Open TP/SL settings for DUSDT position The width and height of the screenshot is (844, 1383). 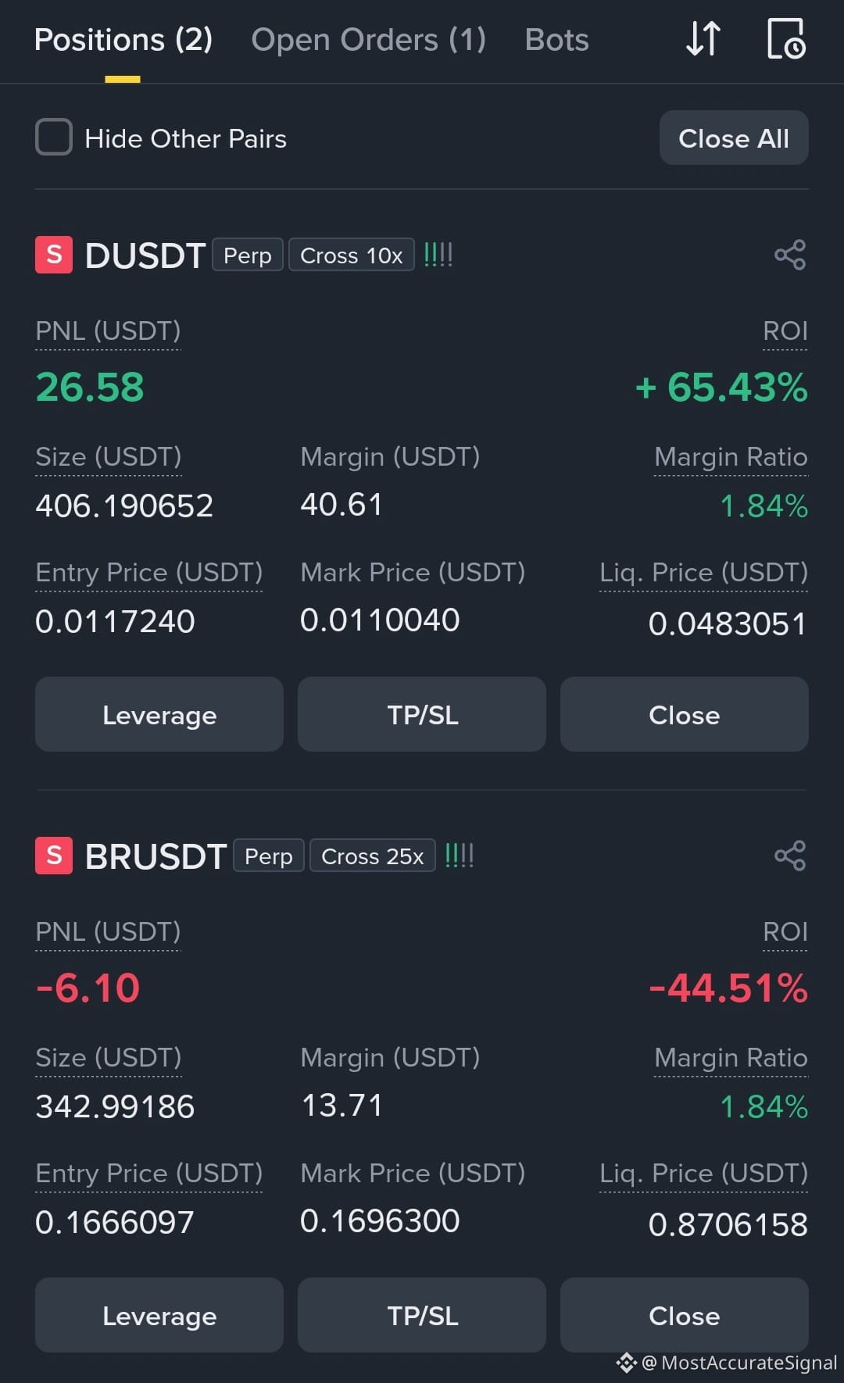pyautogui.click(x=422, y=714)
